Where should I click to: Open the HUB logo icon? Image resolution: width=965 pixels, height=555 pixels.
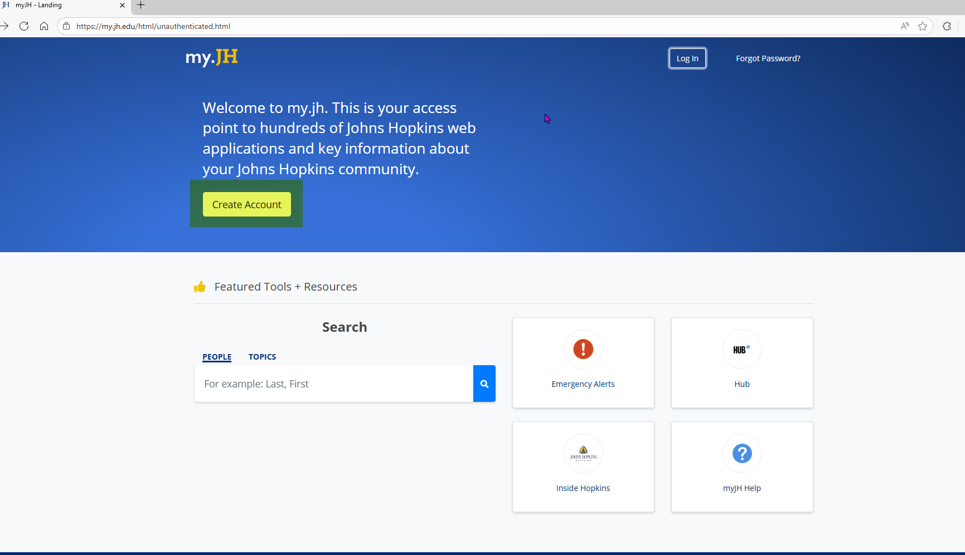coord(742,349)
